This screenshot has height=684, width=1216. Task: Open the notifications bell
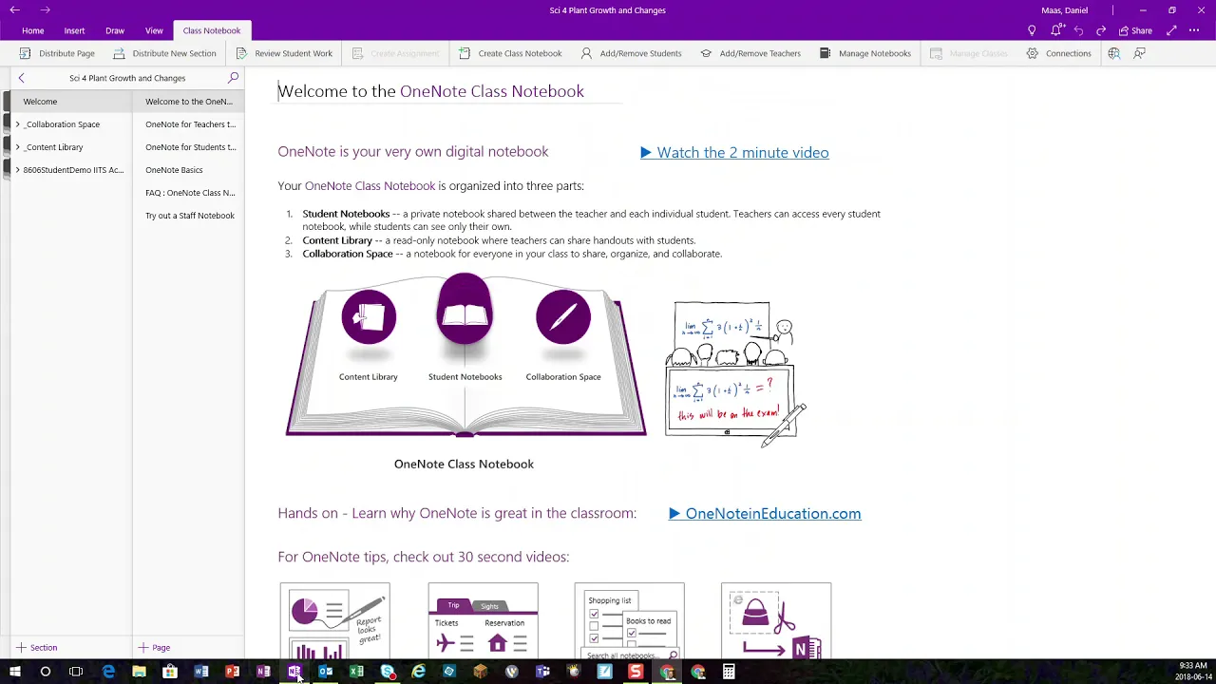click(1055, 30)
